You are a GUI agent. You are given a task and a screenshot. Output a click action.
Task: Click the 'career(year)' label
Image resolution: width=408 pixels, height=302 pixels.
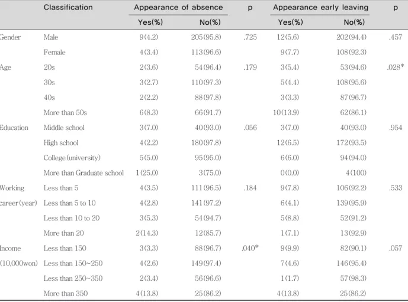click(x=18, y=203)
